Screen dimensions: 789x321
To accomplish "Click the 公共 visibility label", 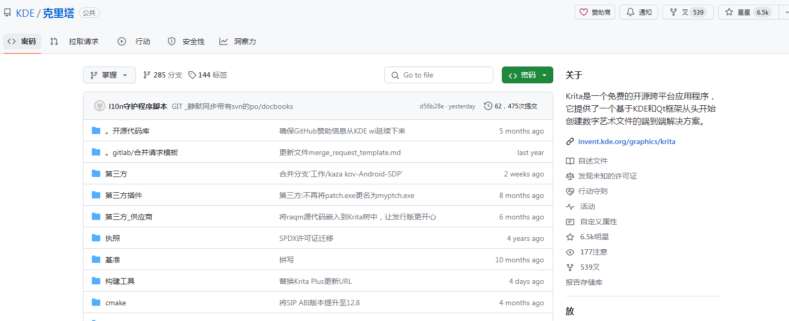I will click(x=89, y=13).
